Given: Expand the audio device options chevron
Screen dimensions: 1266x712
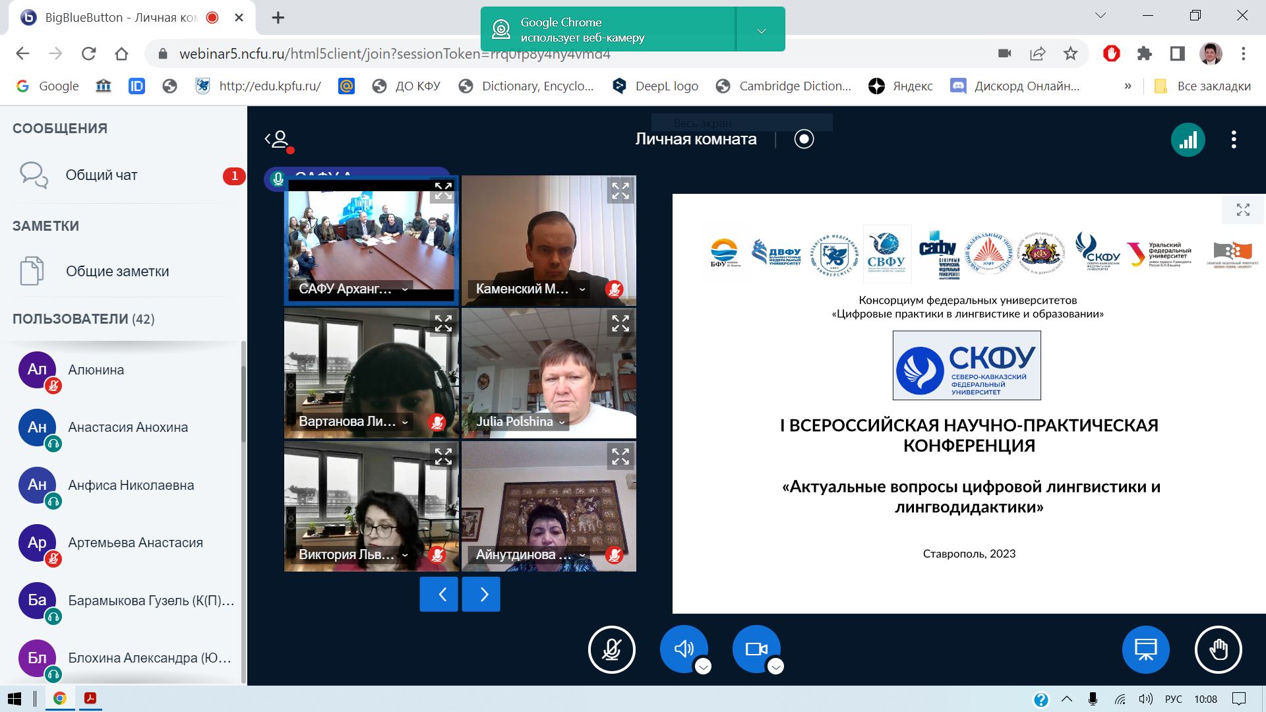Looking at the screenshot, I should (703, 667).
